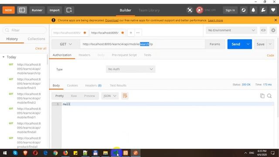This screenshot has height=157, width=279.
Task: Send the request
Action: [x=236, y=44]
